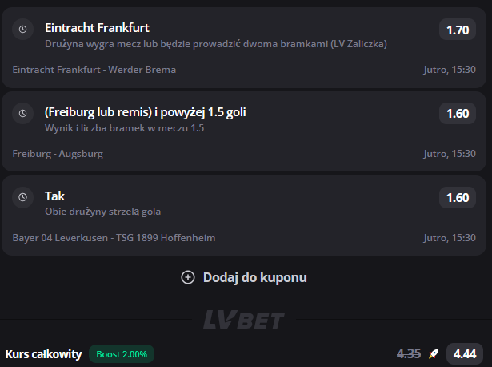Click the Kurs całkowity label
This screenshot has width=492, height=367.
pos(44,354)
